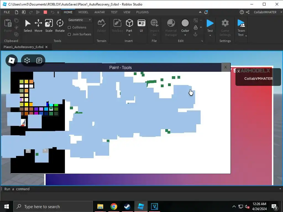Expand the Lock tool dropdown arrow
Screen dimensions: 283x212
point(201,27)
